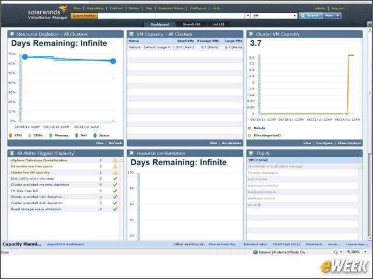
Task: Open the Reporting menu
Action: click(95, 8)
